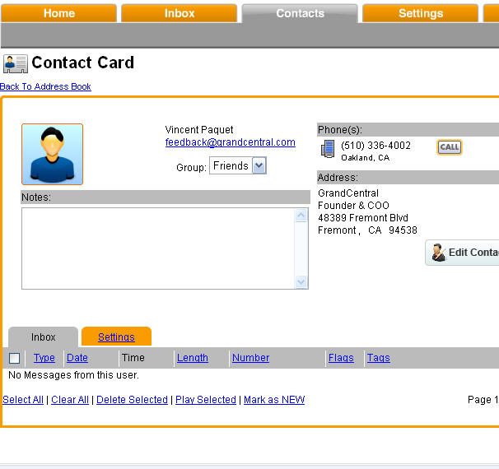Click the "Fremont, CA 94538" line

point(367,230)
